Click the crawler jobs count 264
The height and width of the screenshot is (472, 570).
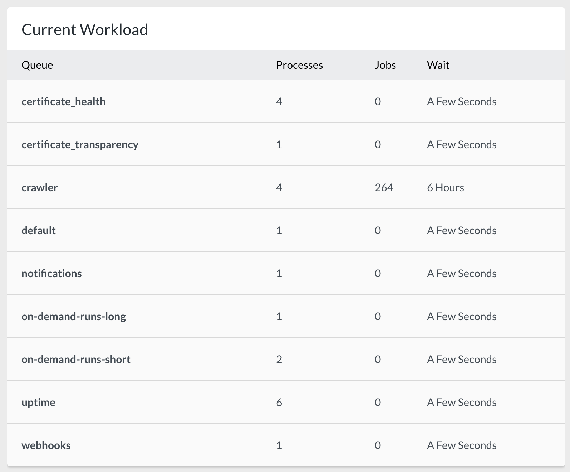pyautogui.click(x=384, y=188)
